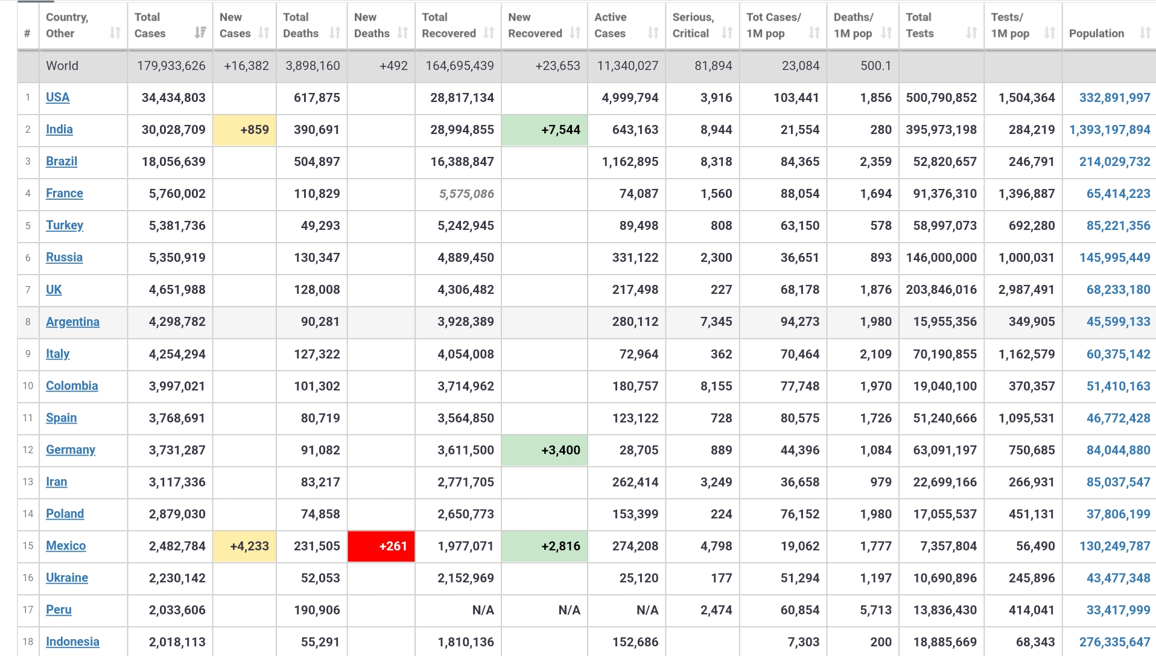Viewport: 1156px width, 656px height.
Task: Select India's yellow +859 new cases cell
Action: pos(244,129)
